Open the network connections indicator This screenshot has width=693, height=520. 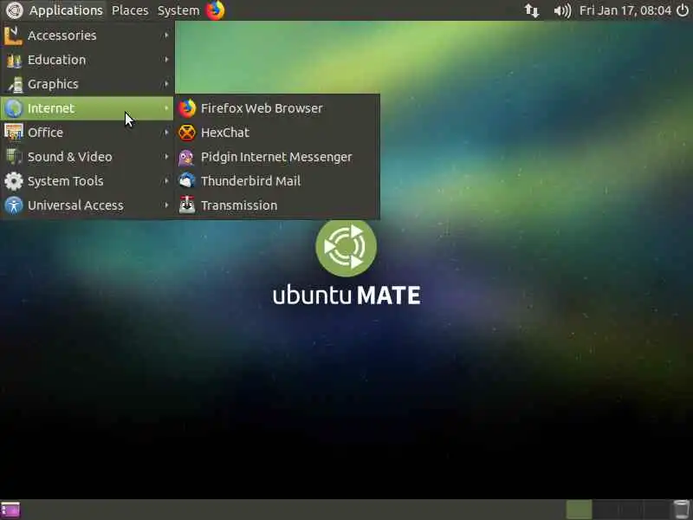[x=532, y=10]
